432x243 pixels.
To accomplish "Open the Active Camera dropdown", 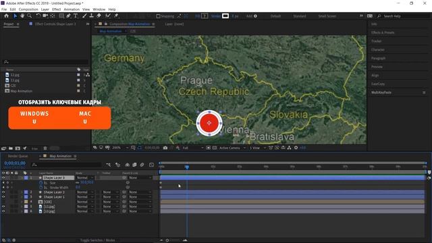I will pos(232,148).
